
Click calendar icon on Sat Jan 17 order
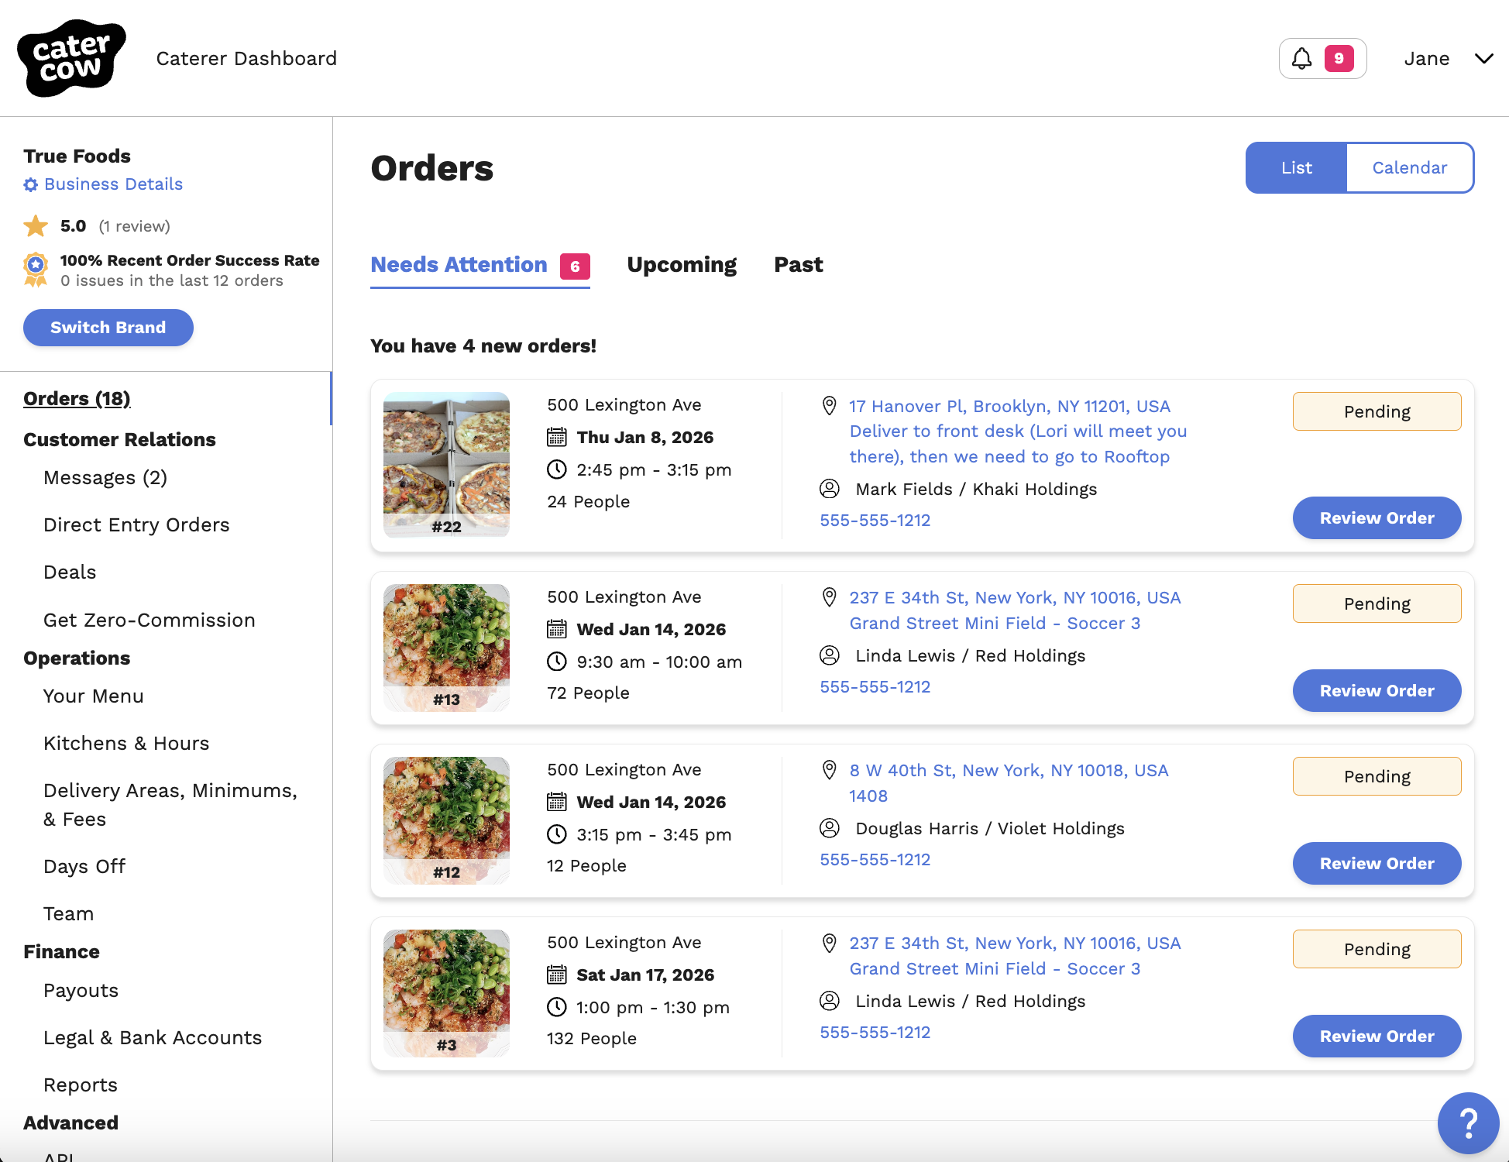556,975
